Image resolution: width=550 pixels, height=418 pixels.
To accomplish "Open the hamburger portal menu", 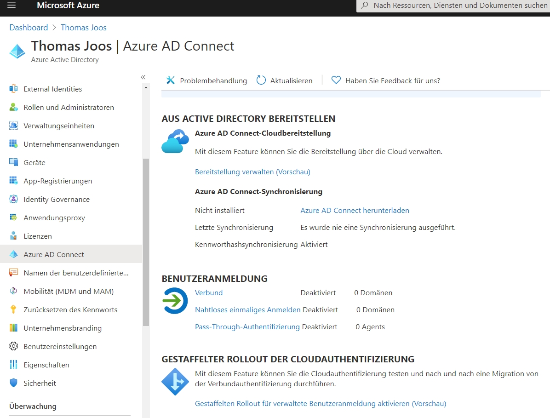I will pos(11,5).
